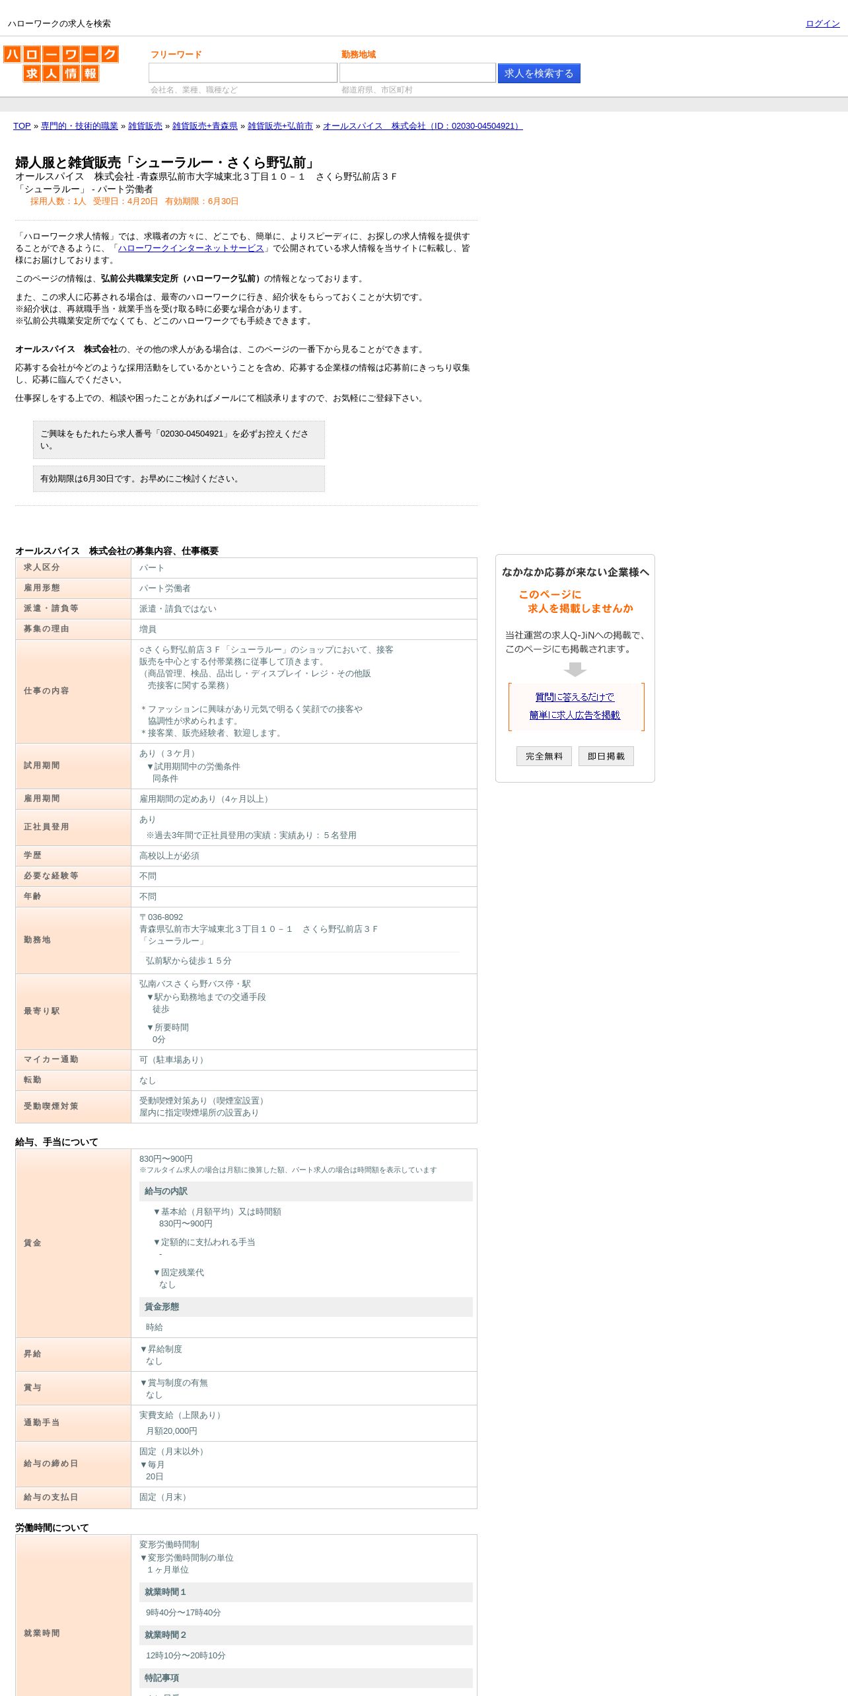This screenshot has height=1696, width=848.
Task: Click 募集の理由 value 増員
Action: click(x=148, y=629)
